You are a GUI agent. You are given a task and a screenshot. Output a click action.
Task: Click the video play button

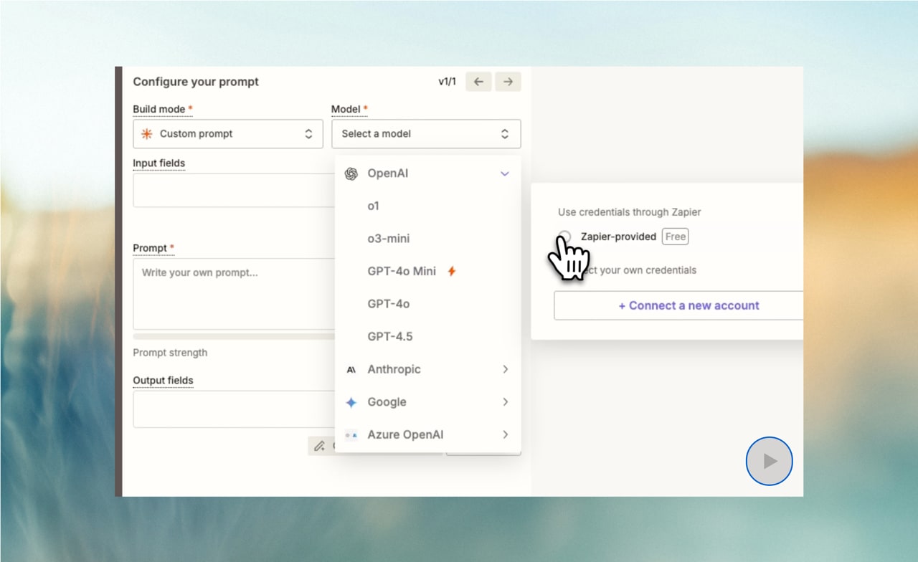coord(769,461)
